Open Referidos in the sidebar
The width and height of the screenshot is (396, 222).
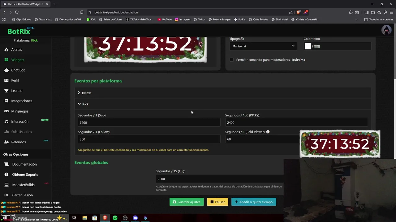[18, 142]
